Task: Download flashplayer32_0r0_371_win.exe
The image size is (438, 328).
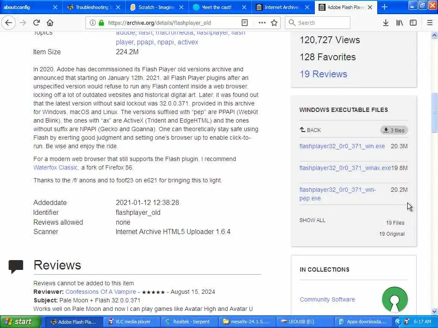Action: (x=342, y=146)
